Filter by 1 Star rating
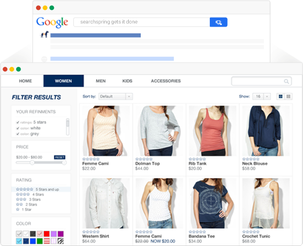303x246 pixels. click(x=24, y=209)
